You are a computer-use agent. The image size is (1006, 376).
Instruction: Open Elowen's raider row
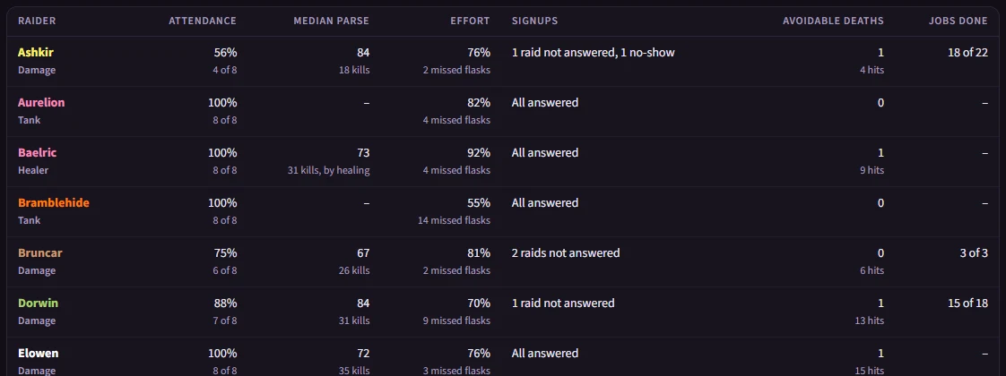click(x=38, y=353)
